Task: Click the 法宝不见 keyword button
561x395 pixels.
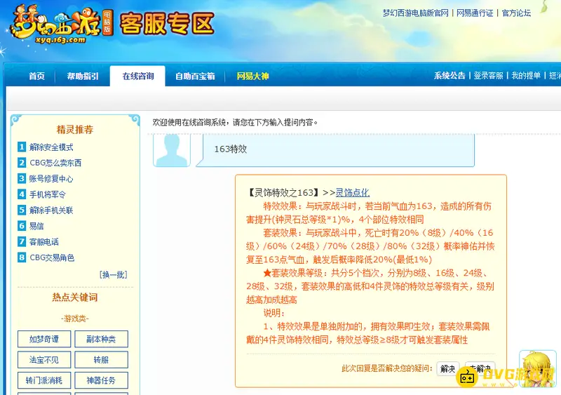Action: (44, 359)
